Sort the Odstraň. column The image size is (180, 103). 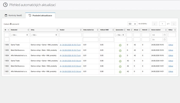(x=149, y=30)
